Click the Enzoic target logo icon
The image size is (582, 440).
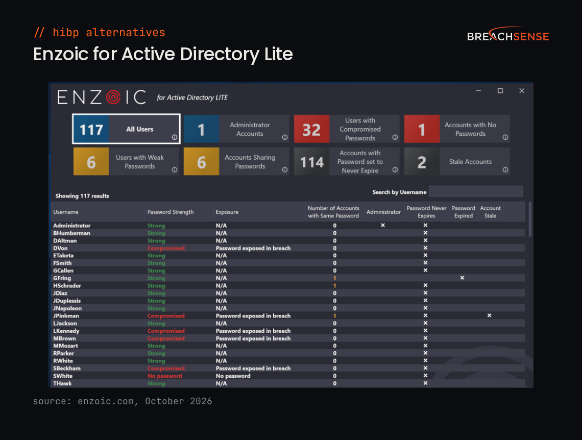[113, 97]
